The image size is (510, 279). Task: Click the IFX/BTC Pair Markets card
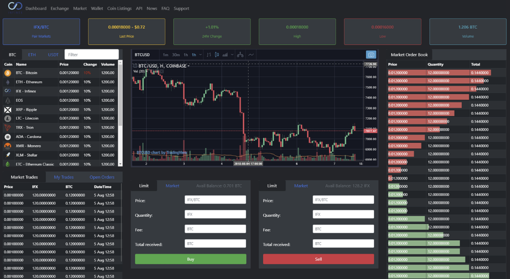point(41,31)
